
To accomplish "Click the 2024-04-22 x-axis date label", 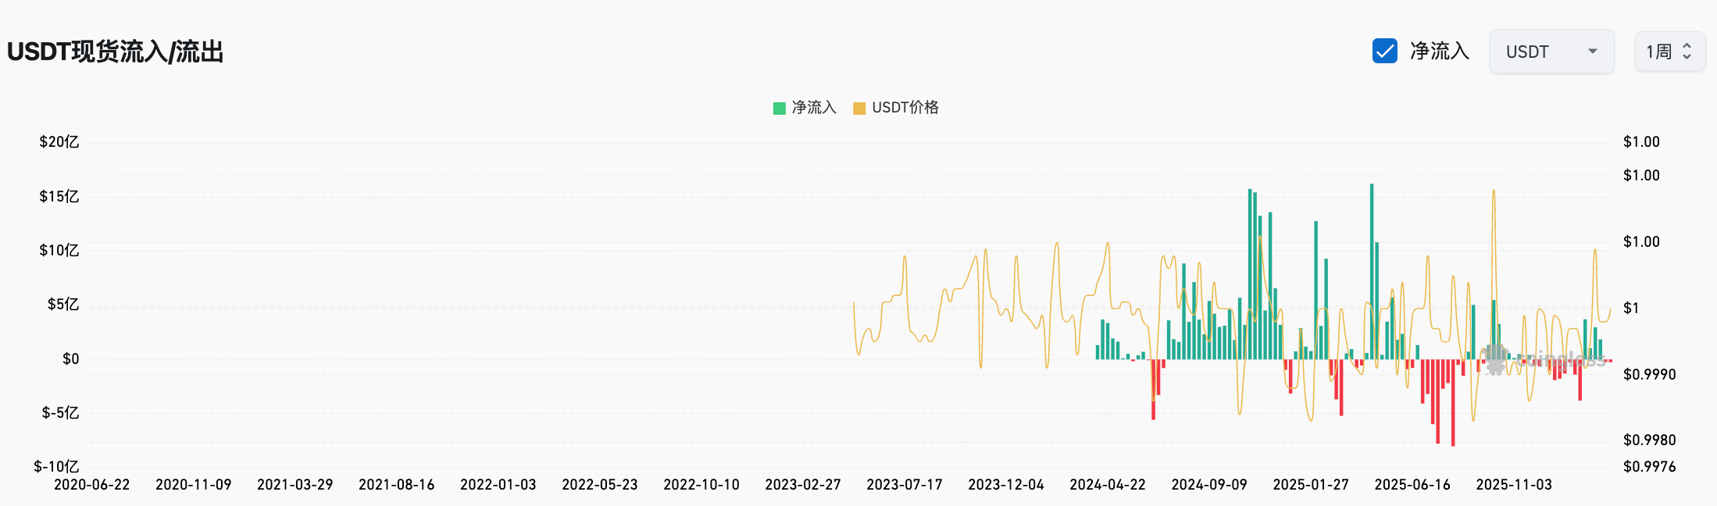I will (x=1108, y=485).
